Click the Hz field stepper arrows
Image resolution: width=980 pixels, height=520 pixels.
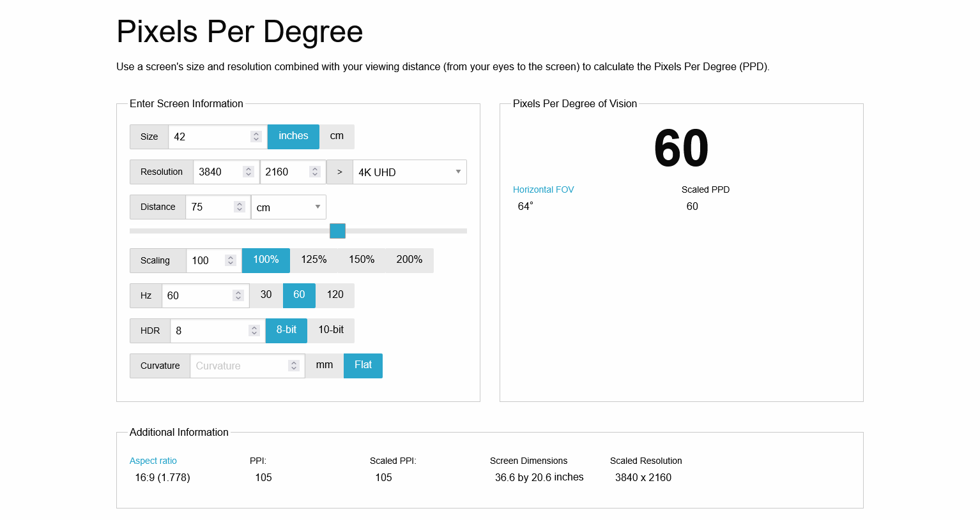238,295
